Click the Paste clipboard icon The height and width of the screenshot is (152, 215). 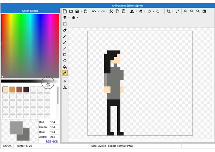point(124,11)
